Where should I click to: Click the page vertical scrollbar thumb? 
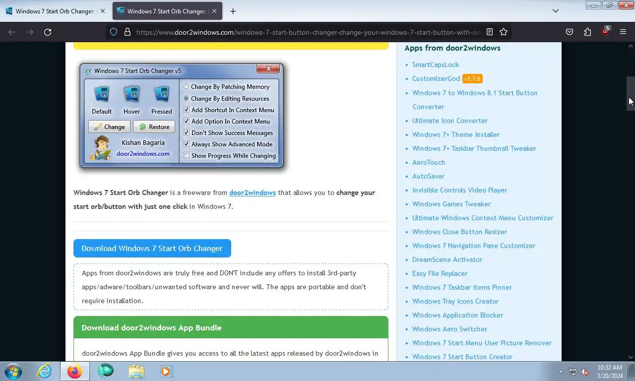(631, 93)
